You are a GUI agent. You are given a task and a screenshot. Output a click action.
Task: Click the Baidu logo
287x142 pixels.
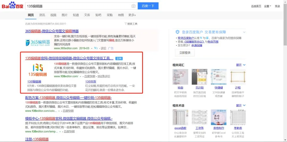[x=12, y=6]
